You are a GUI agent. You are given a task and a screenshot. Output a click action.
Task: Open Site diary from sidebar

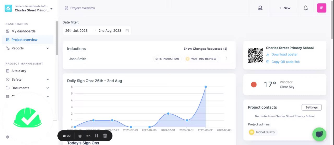coord(19,71)
